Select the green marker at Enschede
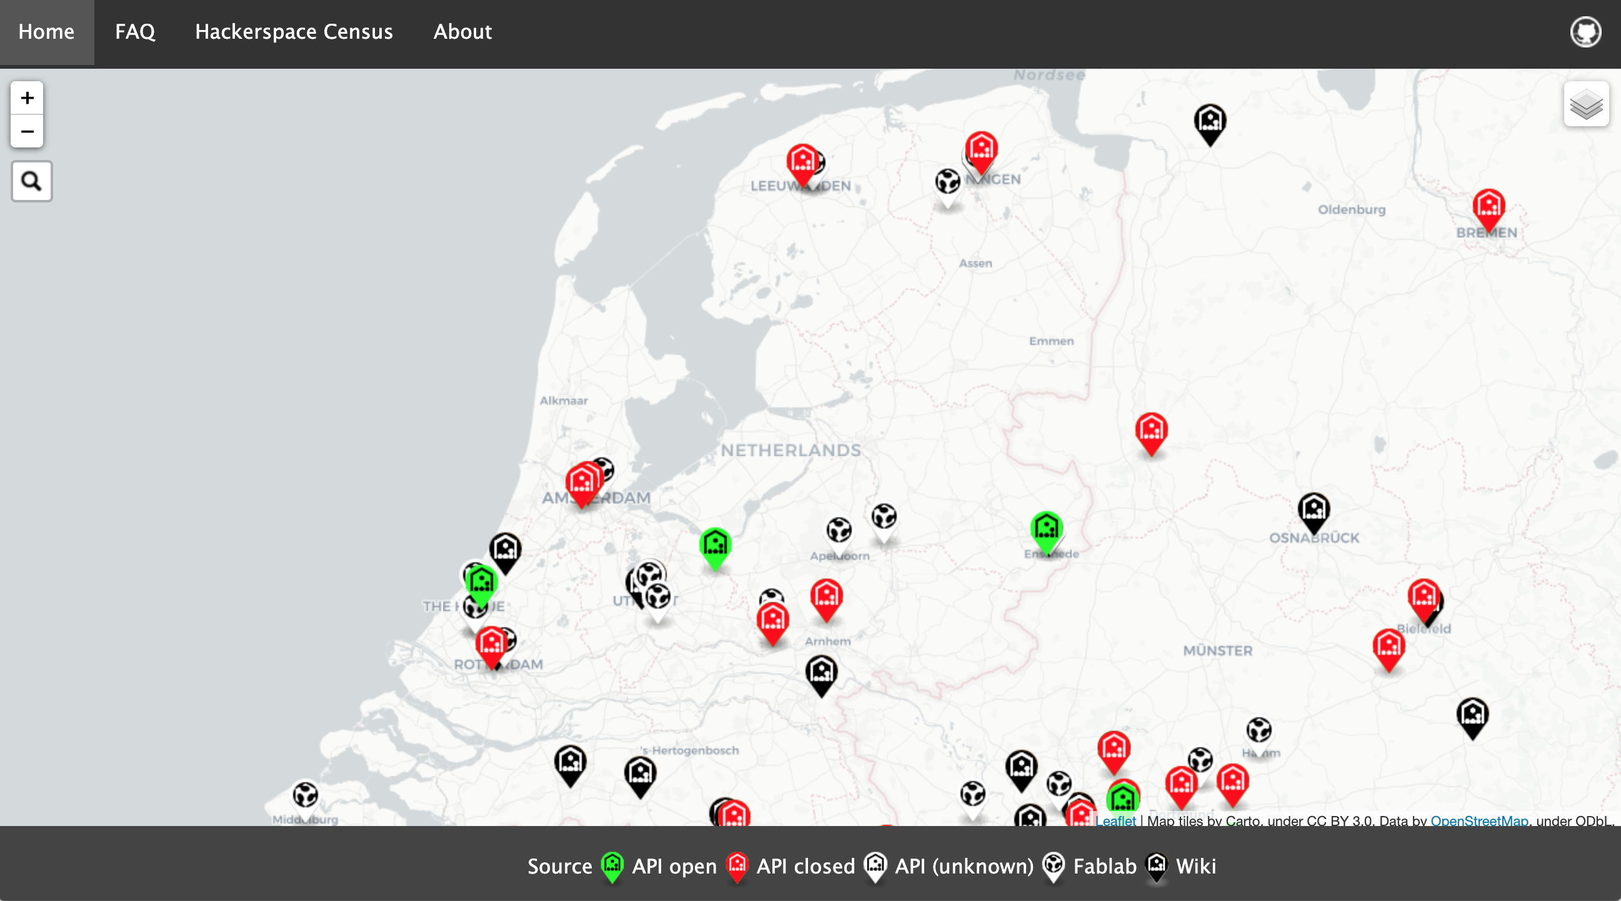Viewport: 1621px width, 901px height. (1047, 529)
